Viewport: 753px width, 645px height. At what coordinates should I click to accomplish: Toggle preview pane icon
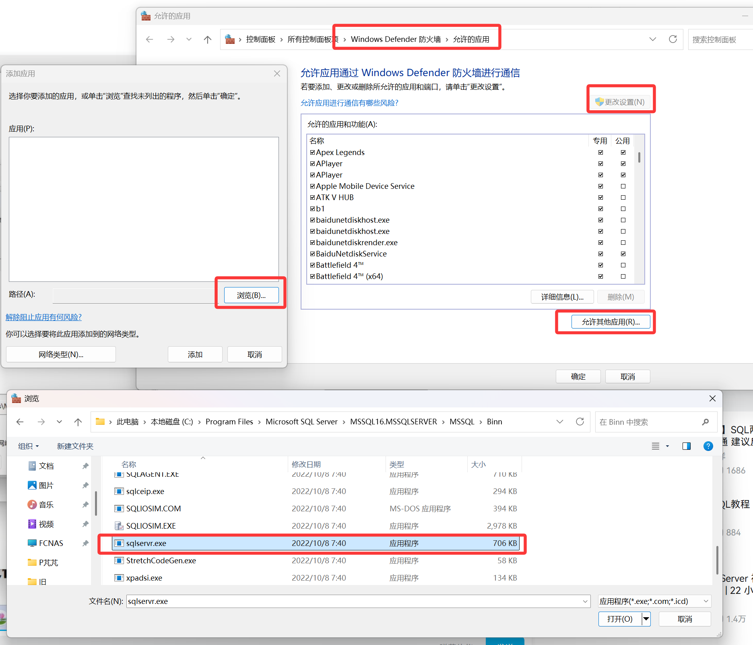click(x=687, y=446)
